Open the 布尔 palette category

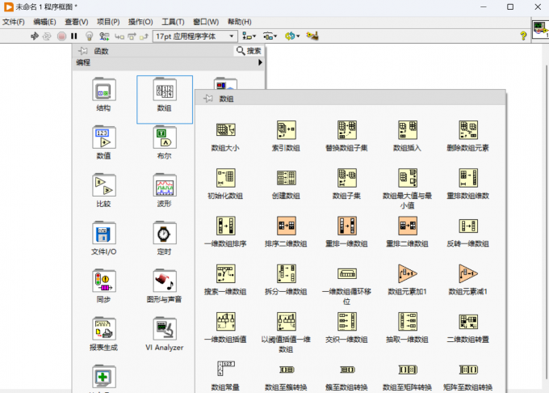(x=165, y=137)
